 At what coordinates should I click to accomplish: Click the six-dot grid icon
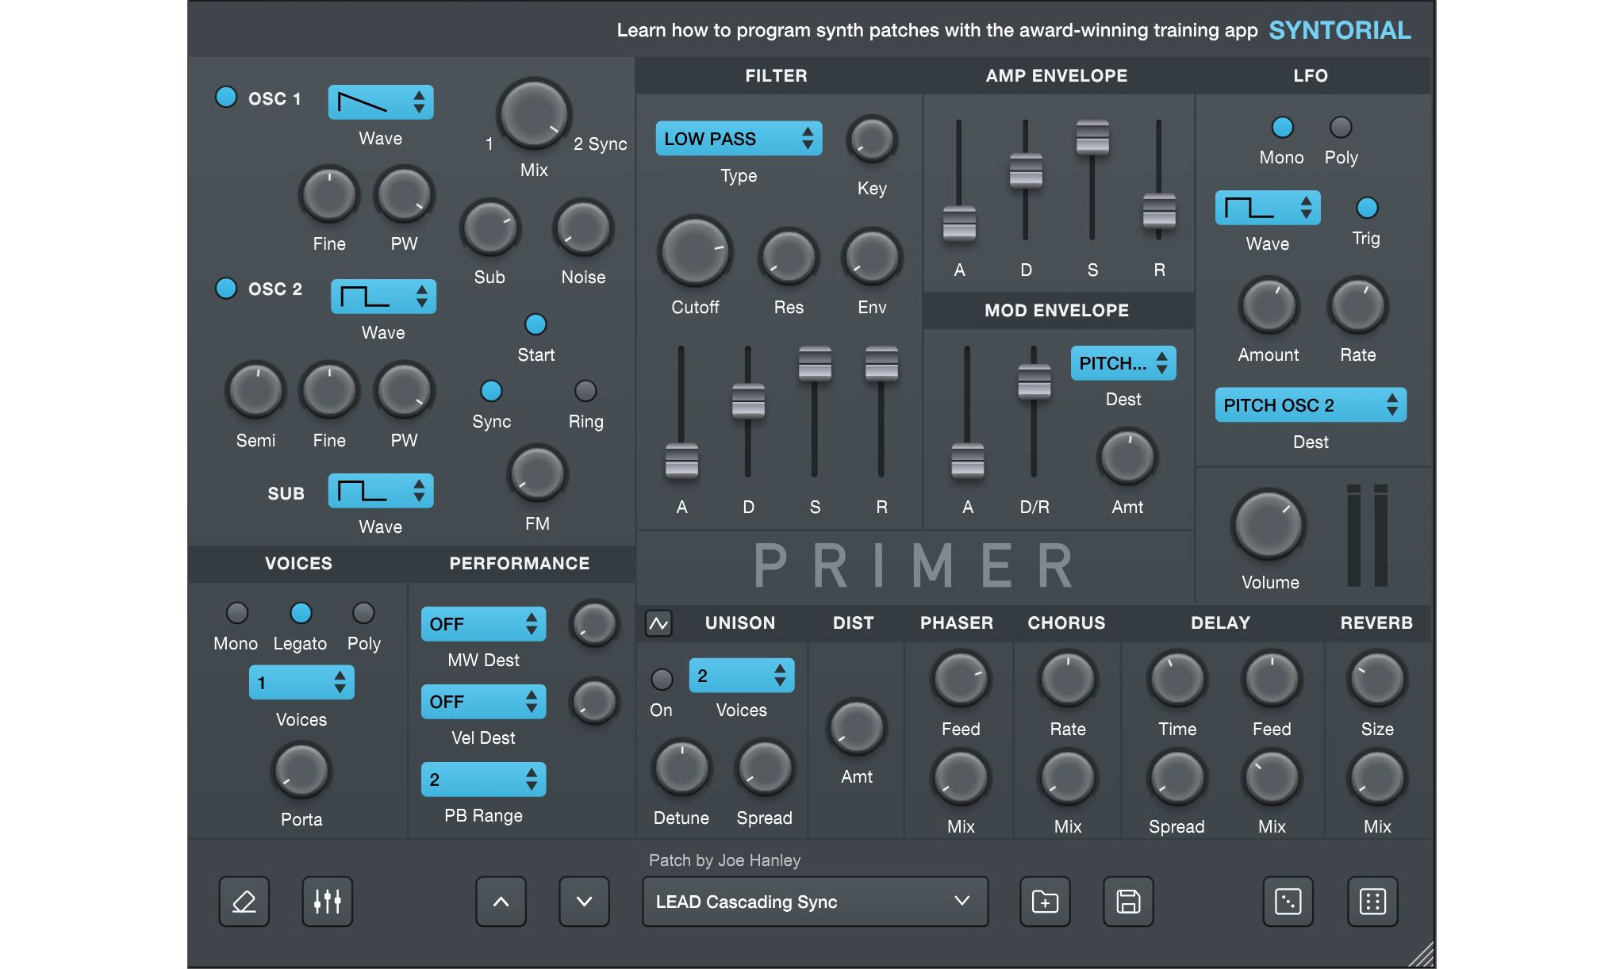coord(1372,902)
